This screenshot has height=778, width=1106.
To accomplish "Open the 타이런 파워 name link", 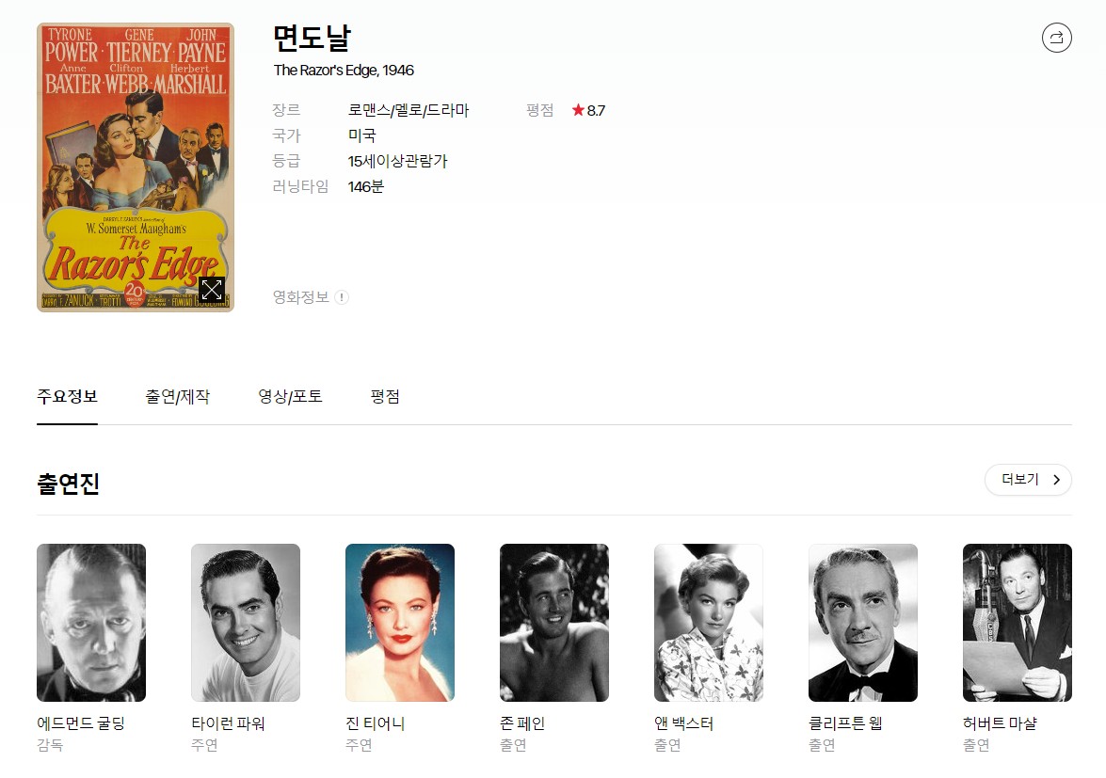I will pyautogui.click(x=228, y=723).
